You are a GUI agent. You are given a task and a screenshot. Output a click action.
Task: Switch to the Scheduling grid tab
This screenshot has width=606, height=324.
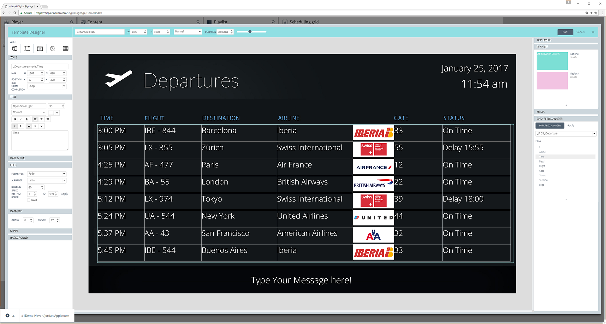coord(304,22)
